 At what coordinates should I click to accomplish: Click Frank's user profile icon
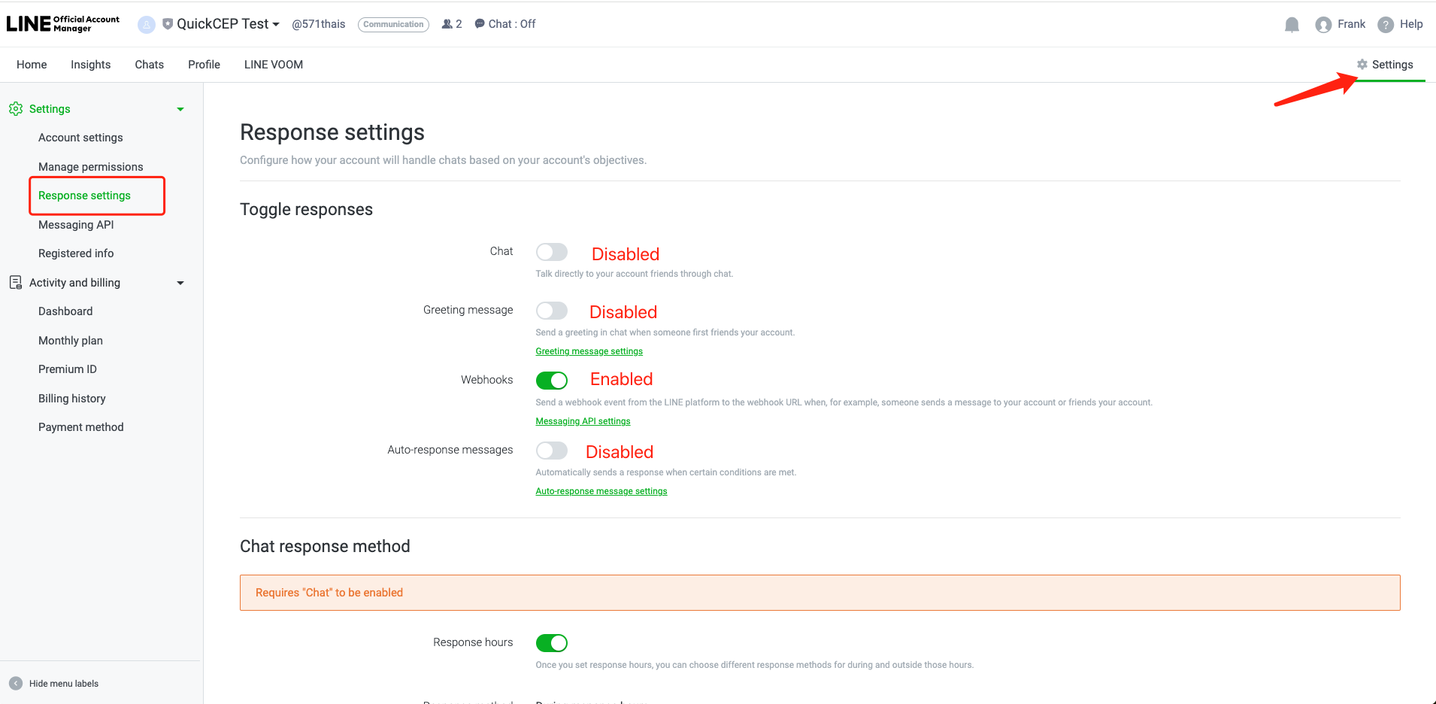[1323, 25]
